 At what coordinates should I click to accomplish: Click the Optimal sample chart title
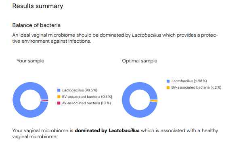point(140,61)
